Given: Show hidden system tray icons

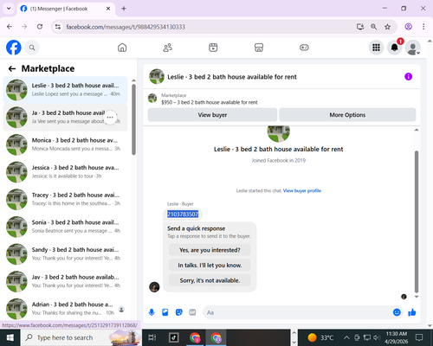Looking at the screenshot, I should pos(346,337).
